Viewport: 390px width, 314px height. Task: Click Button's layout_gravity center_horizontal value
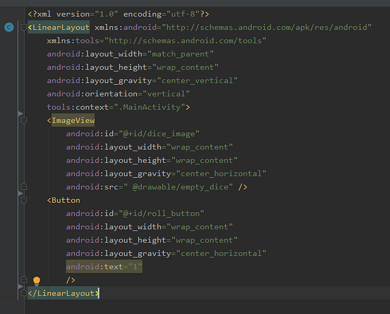221,254
